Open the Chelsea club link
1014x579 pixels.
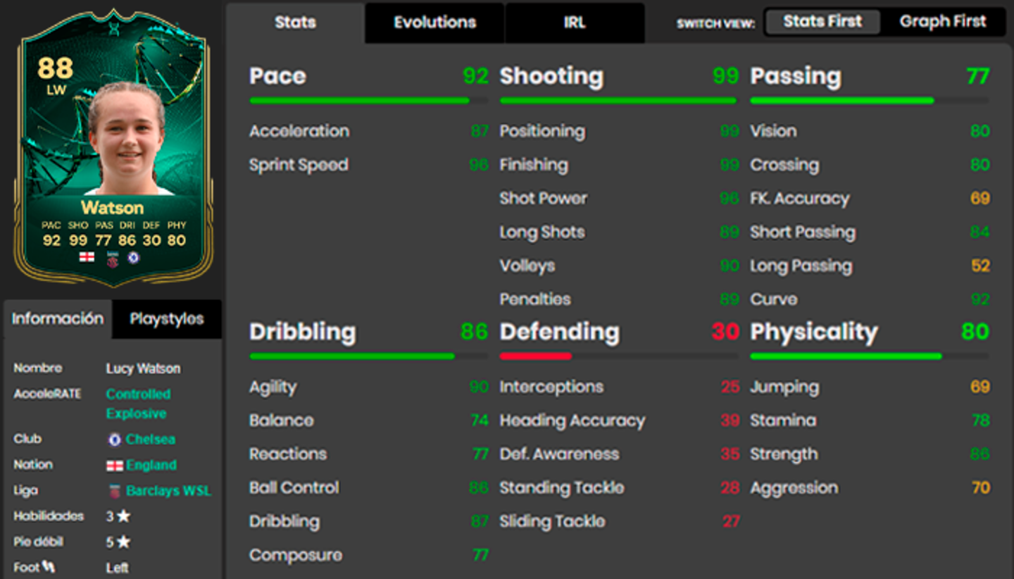coord(151,440)
